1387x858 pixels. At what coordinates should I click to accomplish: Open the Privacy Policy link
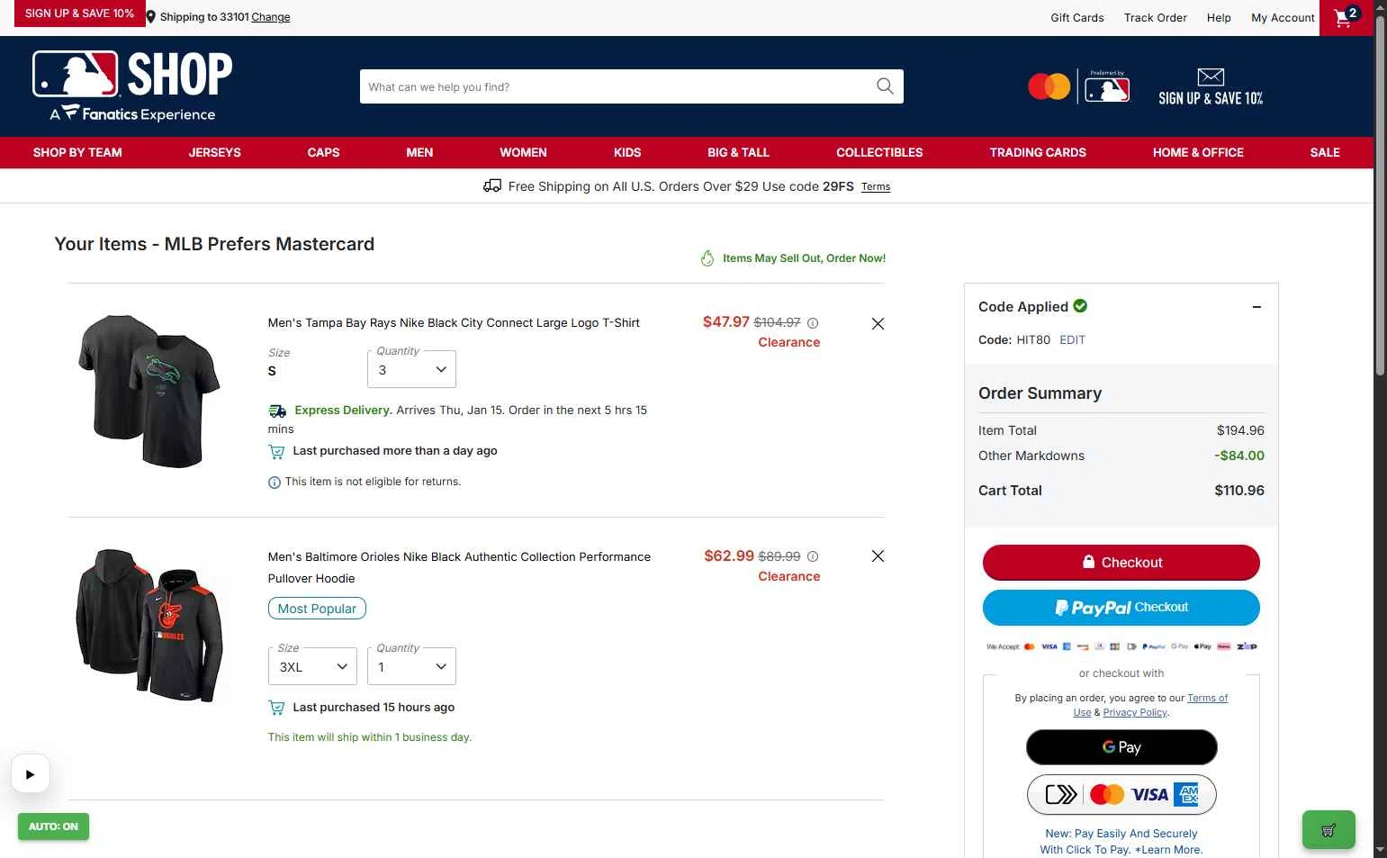click(x=1135, y=712)
